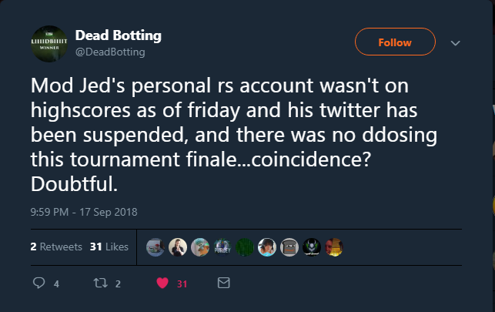Click the reply speech bubble icon
The width and height of the screenshot is (495, 312).
tap(40, 283)
